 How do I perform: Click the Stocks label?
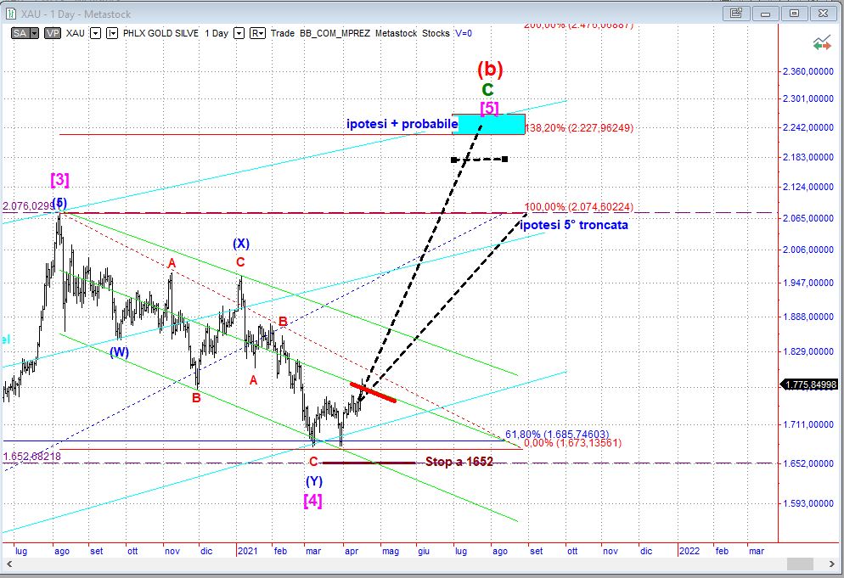[x=436, y=33]
